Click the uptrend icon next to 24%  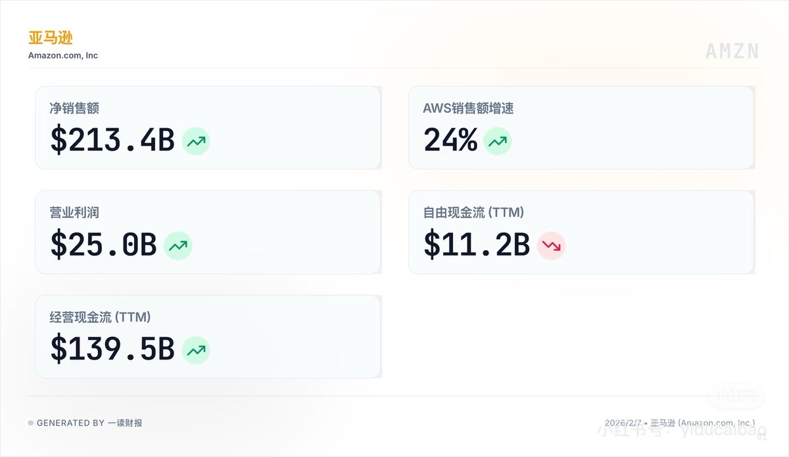497,141
